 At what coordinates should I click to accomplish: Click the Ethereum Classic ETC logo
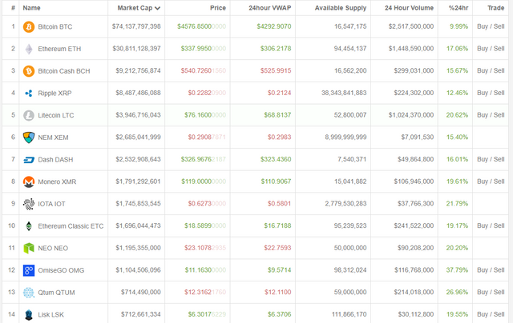(x=29, y=226)
